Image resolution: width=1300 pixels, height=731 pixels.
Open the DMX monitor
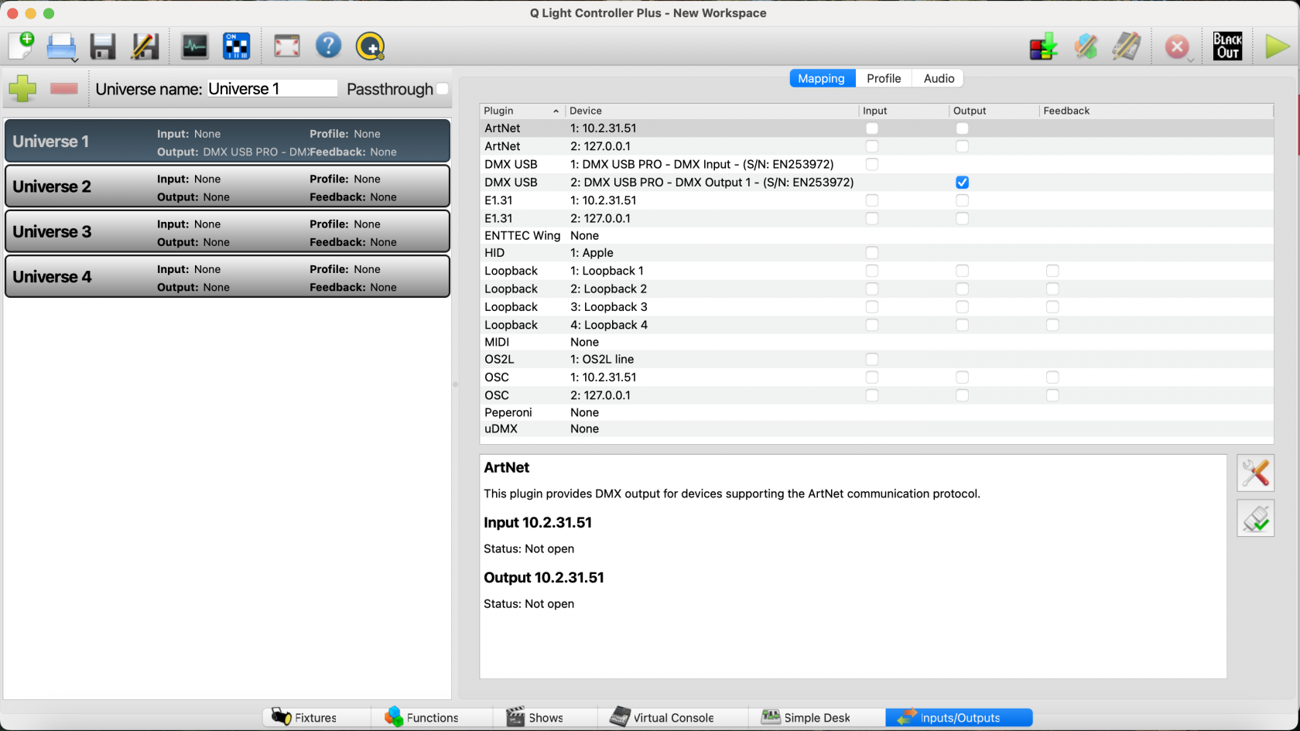(x=194, y=46)
